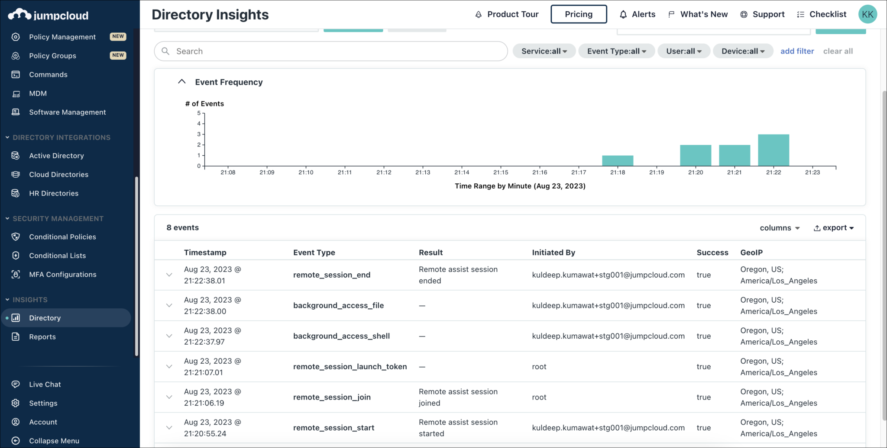Click the Conditional Policies shield icon
This screenshot has height=448, width=887.
[x=16, y=237]
